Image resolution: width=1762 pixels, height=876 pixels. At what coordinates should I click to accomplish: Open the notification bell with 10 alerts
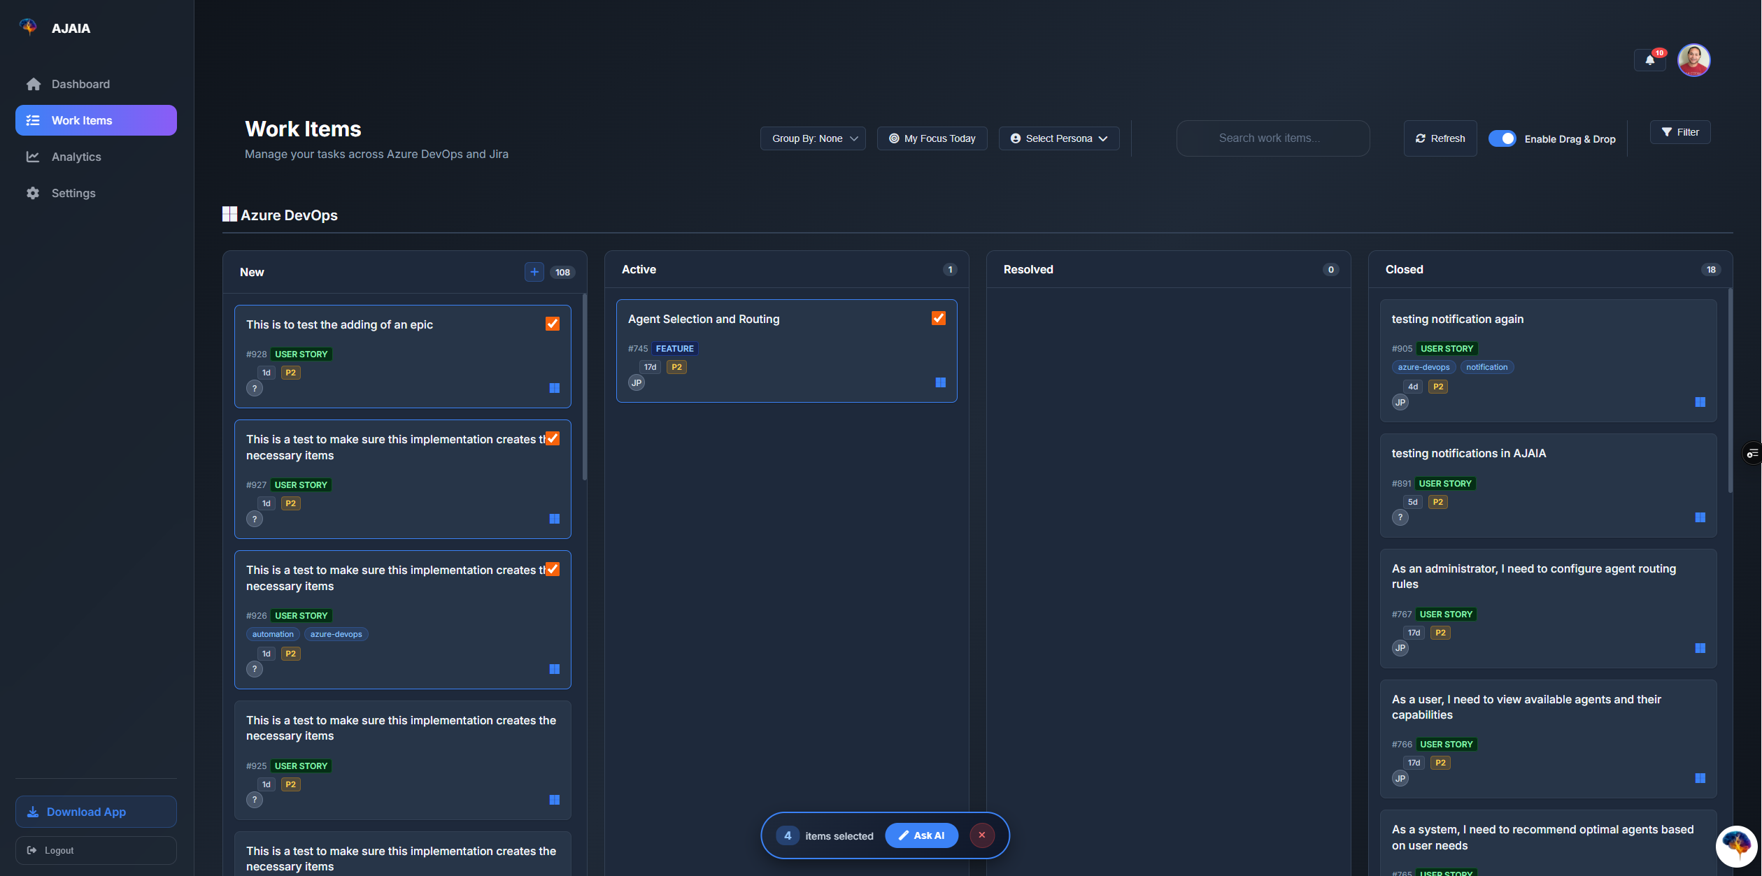coord(1649,60)
